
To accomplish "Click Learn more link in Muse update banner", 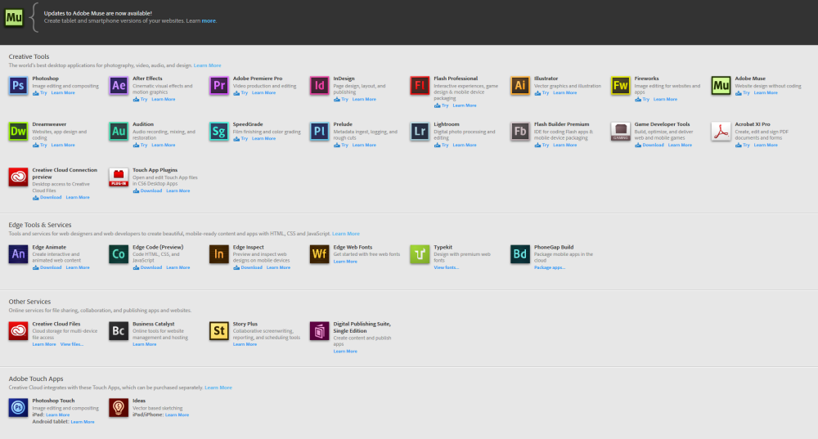I will [x=209, y=20].
